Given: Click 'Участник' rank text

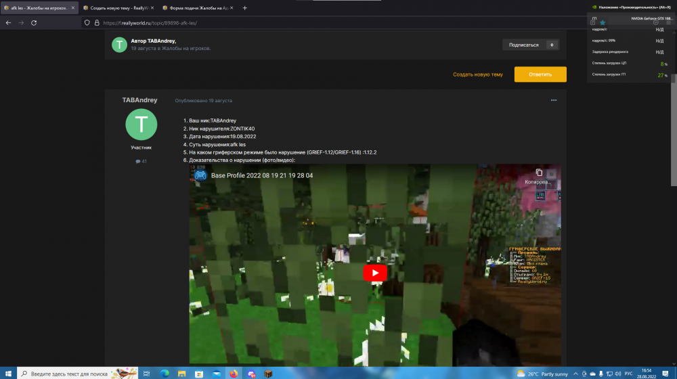Looking at the screenshot, I should click(141, 148).
